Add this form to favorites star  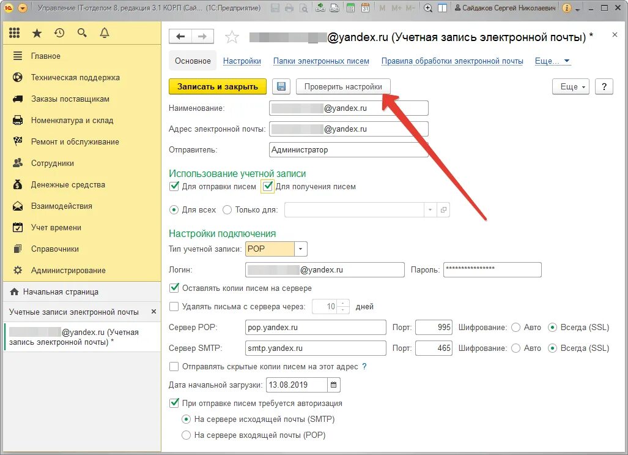[x=232, y=37]
